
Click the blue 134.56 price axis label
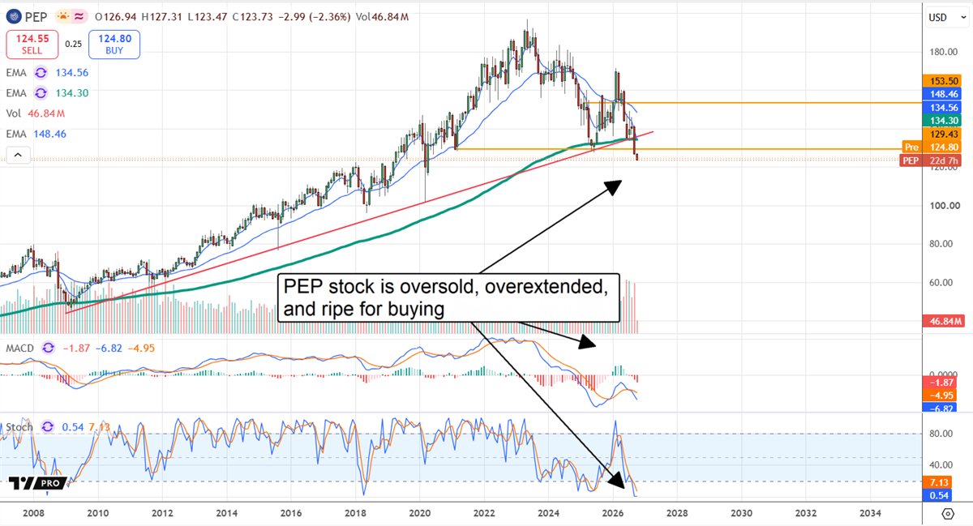click(x=942, y=107)
